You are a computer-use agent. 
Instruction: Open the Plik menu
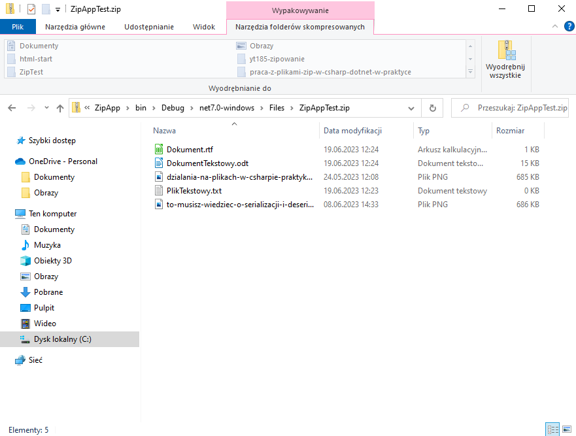click(18, 27)
